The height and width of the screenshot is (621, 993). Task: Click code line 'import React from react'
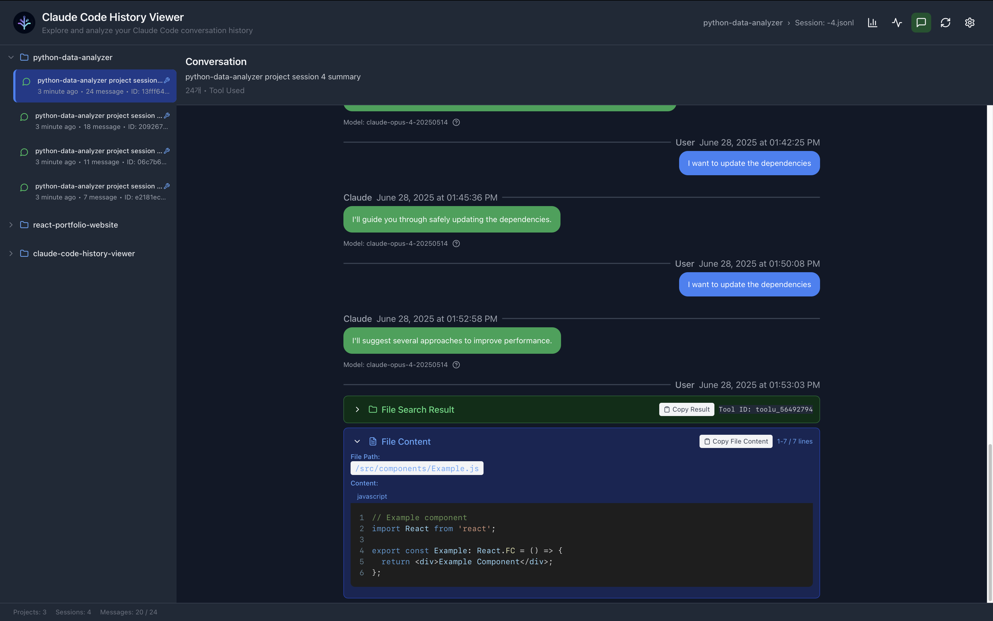tap(433, 529)
